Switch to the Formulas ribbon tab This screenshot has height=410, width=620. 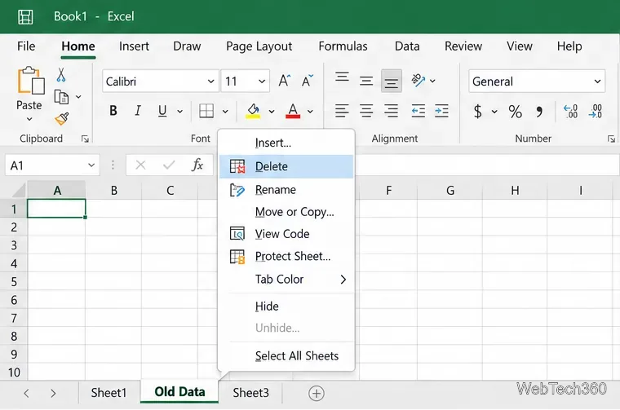pos(343,46)
